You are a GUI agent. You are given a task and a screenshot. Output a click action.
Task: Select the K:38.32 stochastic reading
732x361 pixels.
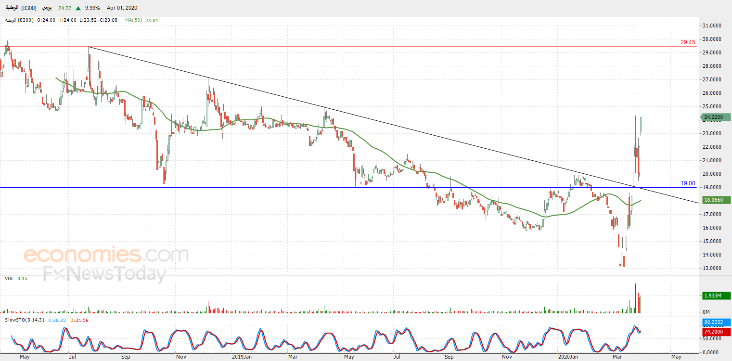pyautogui.click(x=57, y=320)
